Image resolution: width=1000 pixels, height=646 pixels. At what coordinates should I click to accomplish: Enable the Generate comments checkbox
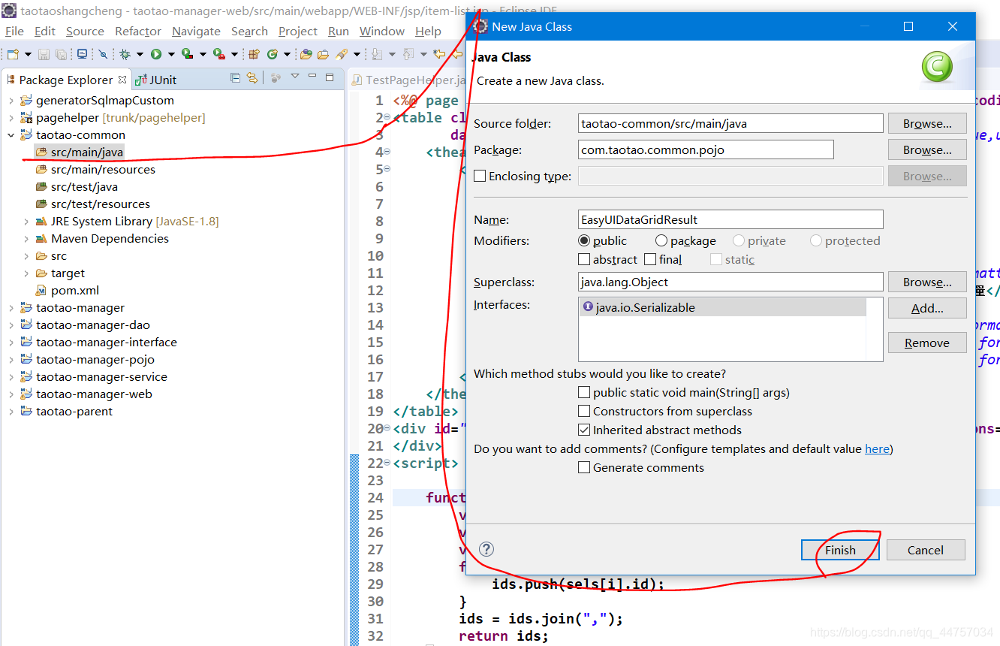(x=584, y=467)
